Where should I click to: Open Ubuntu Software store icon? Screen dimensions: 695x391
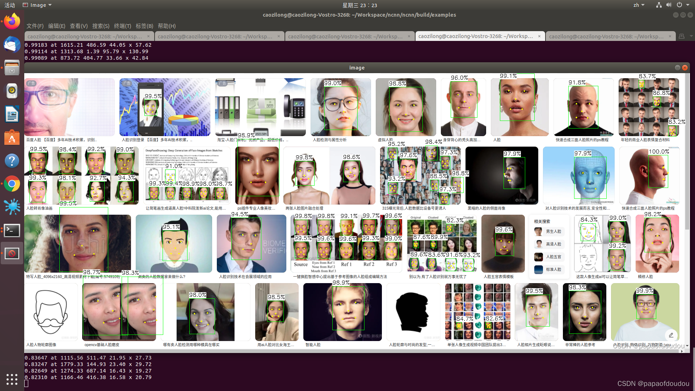(12, 138)
